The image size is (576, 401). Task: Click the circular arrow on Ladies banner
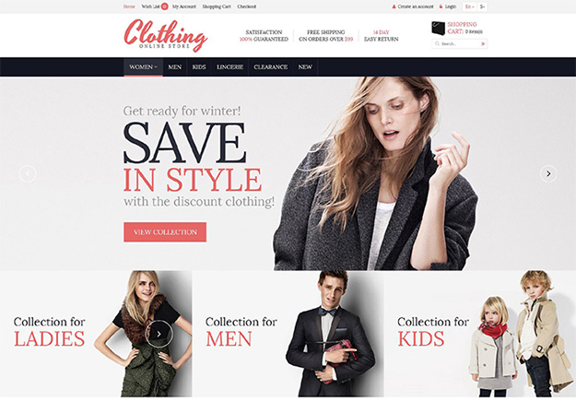tap(159, 334)
